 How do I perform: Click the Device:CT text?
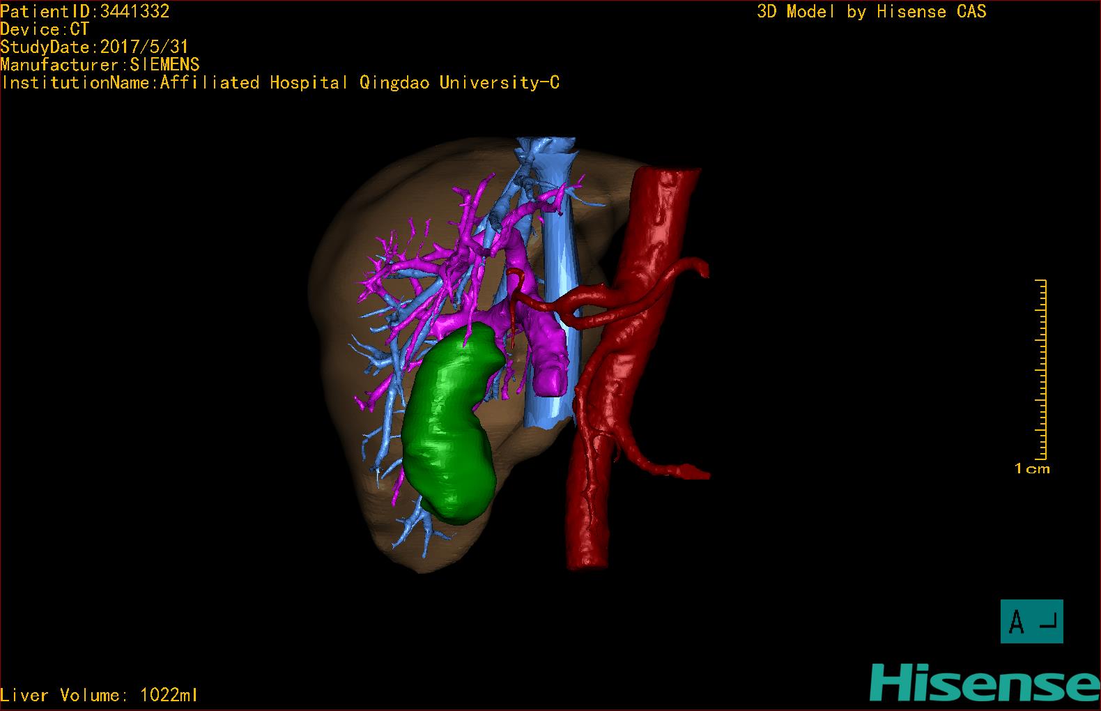pyautogui.click(x=45, y=29)
